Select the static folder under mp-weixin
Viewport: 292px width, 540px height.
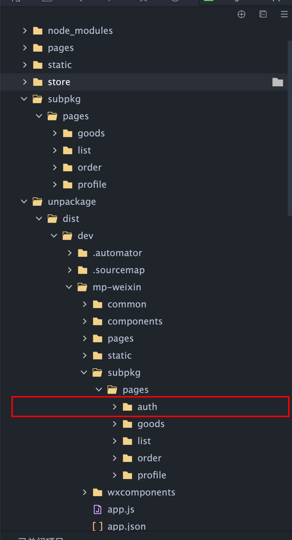[x=119, y=355]
